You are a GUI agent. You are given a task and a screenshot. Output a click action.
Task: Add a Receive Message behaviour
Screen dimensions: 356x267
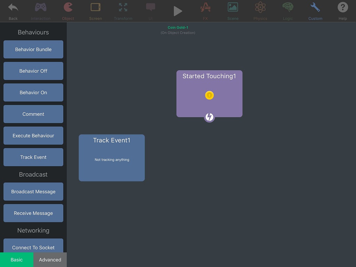33,213
